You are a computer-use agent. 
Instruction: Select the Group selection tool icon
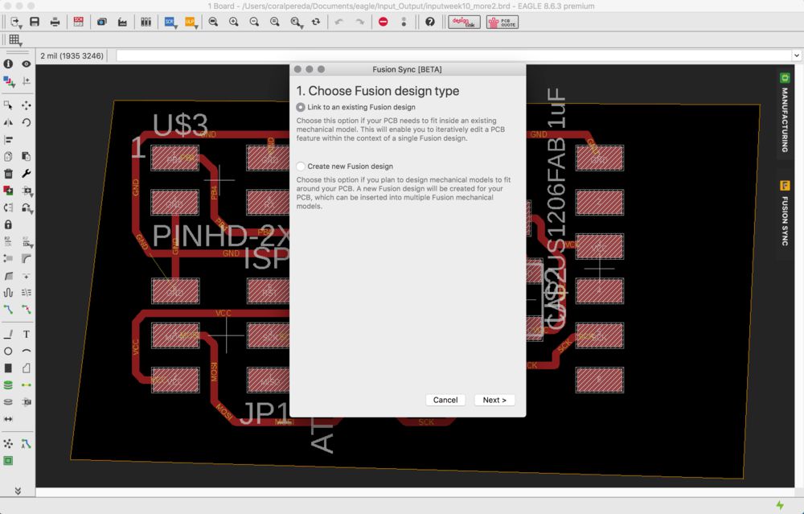click(x=8, y=105)
